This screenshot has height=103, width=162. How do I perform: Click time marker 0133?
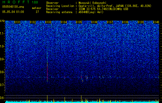[48, 22]
